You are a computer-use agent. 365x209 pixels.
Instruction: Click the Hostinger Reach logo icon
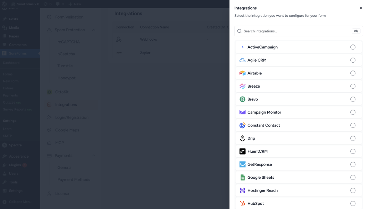(x=242, y=190)
